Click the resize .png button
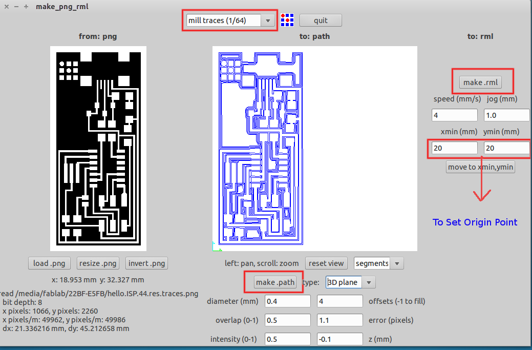 pos(98,263)
